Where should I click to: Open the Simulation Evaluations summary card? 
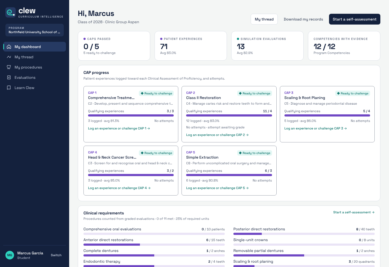(267, 46)
